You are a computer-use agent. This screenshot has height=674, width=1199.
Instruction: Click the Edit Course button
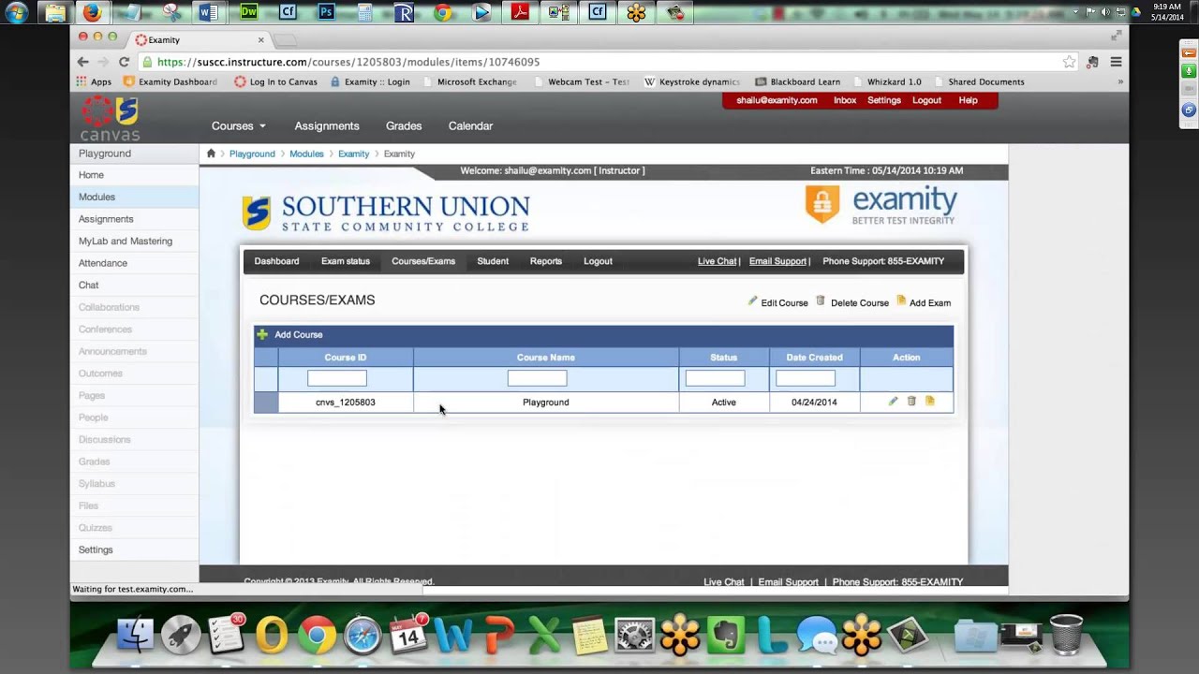(x=777, y=302)
